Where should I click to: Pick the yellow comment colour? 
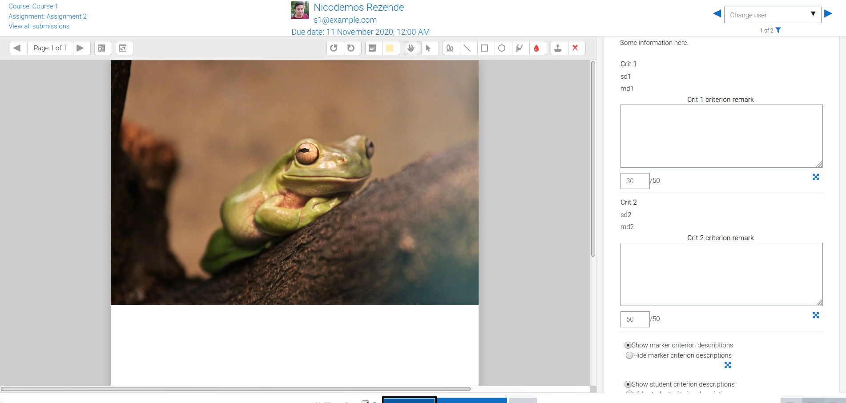pyautogui.click(x=391, y=48)
